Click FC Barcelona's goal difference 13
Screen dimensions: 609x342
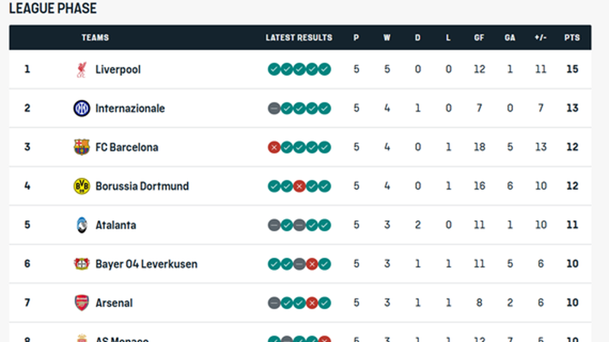coord(541,147)
